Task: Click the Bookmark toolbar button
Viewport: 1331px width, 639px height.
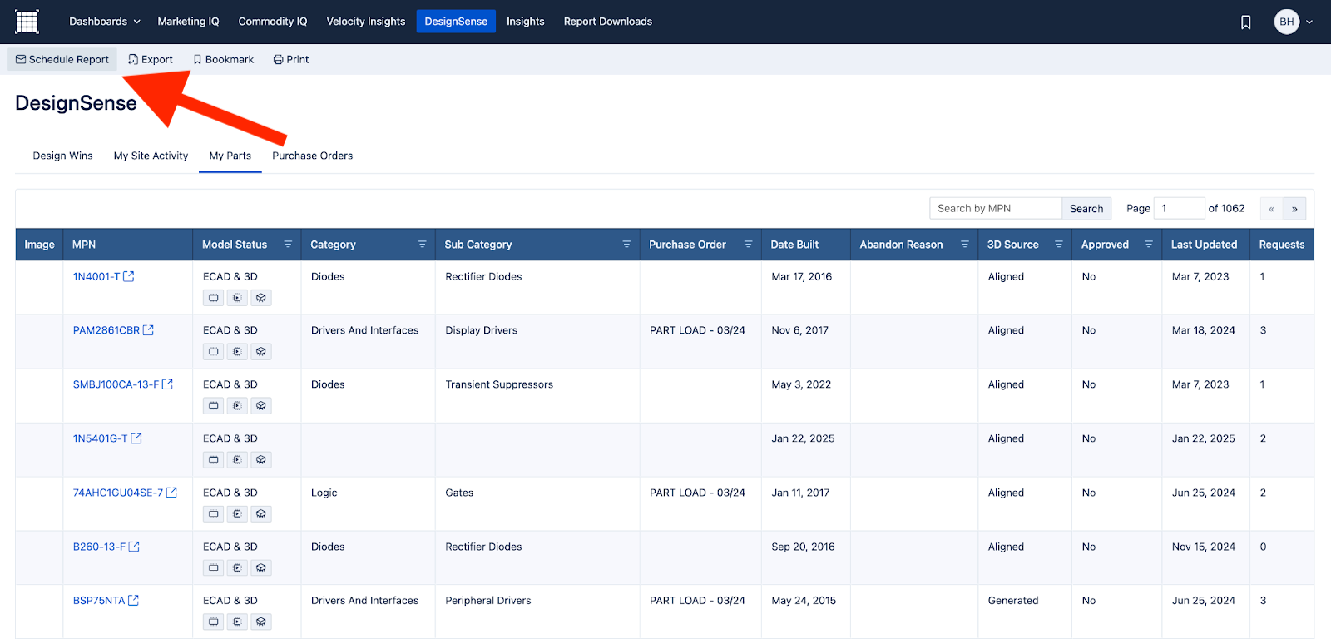Action: click(224, 59)
